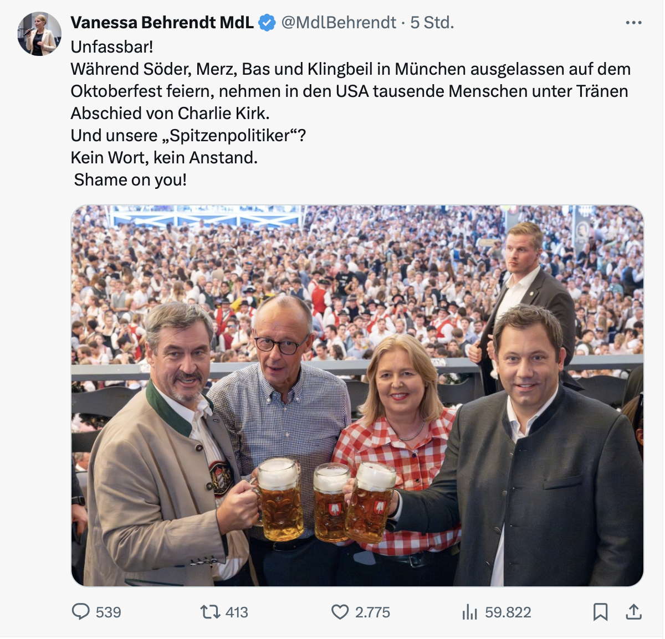The height and width of the screenshot is (639, 665).
Task: Bookmark this post
Action: (x=600, y=611)
